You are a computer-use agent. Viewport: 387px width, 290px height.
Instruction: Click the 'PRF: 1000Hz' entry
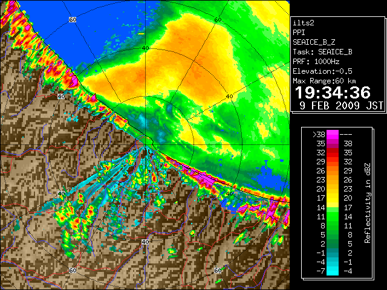(316, 62)
